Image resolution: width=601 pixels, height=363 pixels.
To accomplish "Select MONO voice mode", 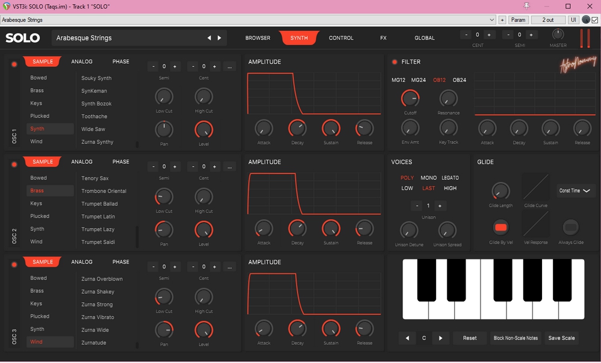I will (429, 178).
